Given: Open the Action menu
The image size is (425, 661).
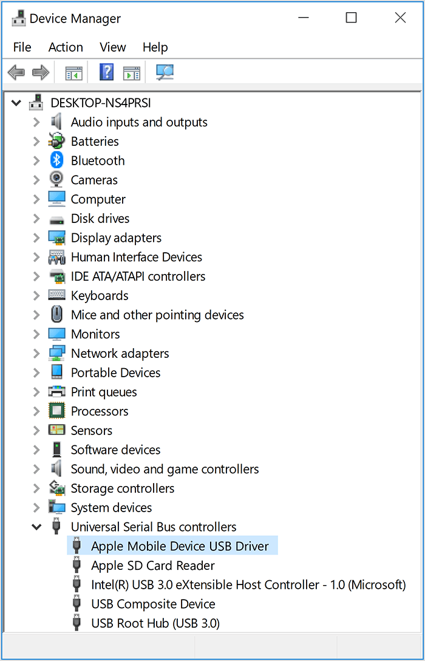Looking at the screenshot, I should (x=66, y=47).
